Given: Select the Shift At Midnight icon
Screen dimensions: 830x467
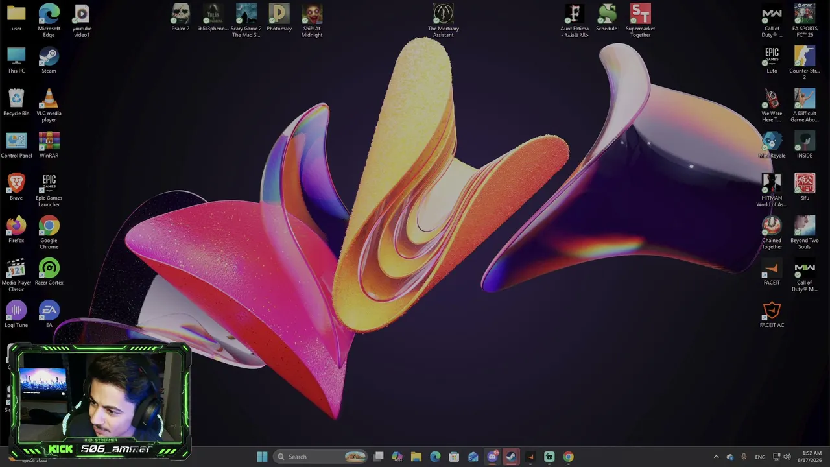Looking at the screenshot, I should pyautogui.click(x=312, y=21).
